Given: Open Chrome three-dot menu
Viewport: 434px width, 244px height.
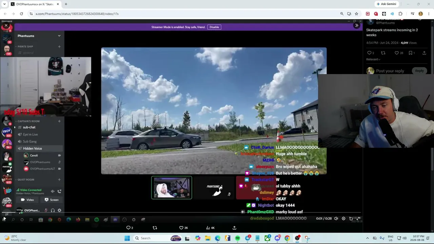Looking at the screenshot, I should [429, 14].
